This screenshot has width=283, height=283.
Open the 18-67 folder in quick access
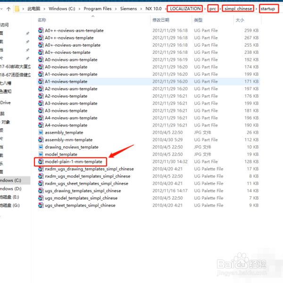coord(15,75)
